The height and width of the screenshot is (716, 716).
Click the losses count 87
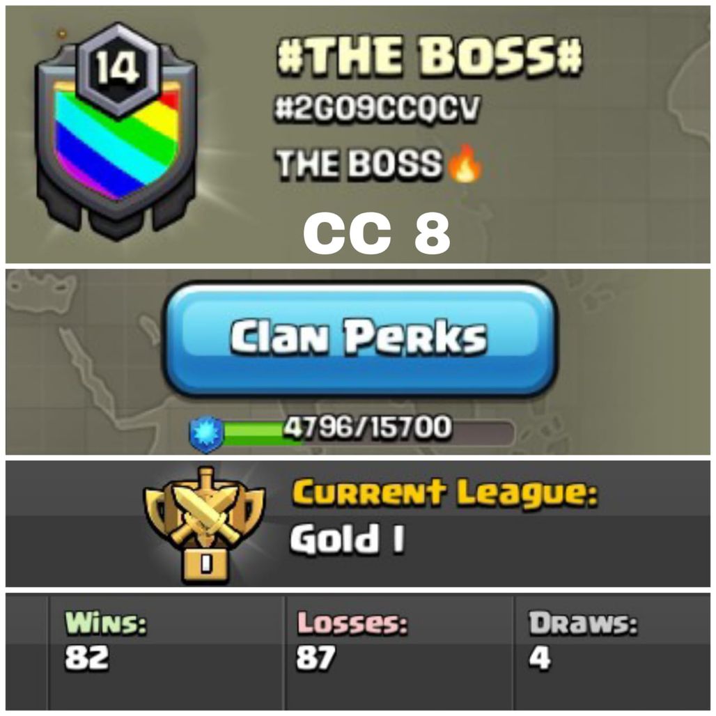pyautogui.click(x=316, y=658)
